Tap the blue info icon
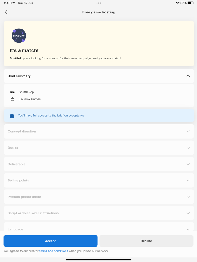The image size is (197, 262). tap(12, 116)
